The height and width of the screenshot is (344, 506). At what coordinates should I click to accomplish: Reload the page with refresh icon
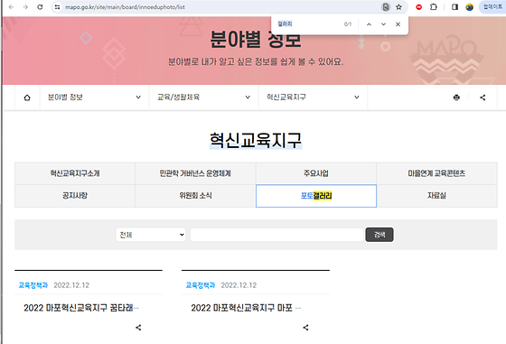pyautogui.click(x=40, y=6)
